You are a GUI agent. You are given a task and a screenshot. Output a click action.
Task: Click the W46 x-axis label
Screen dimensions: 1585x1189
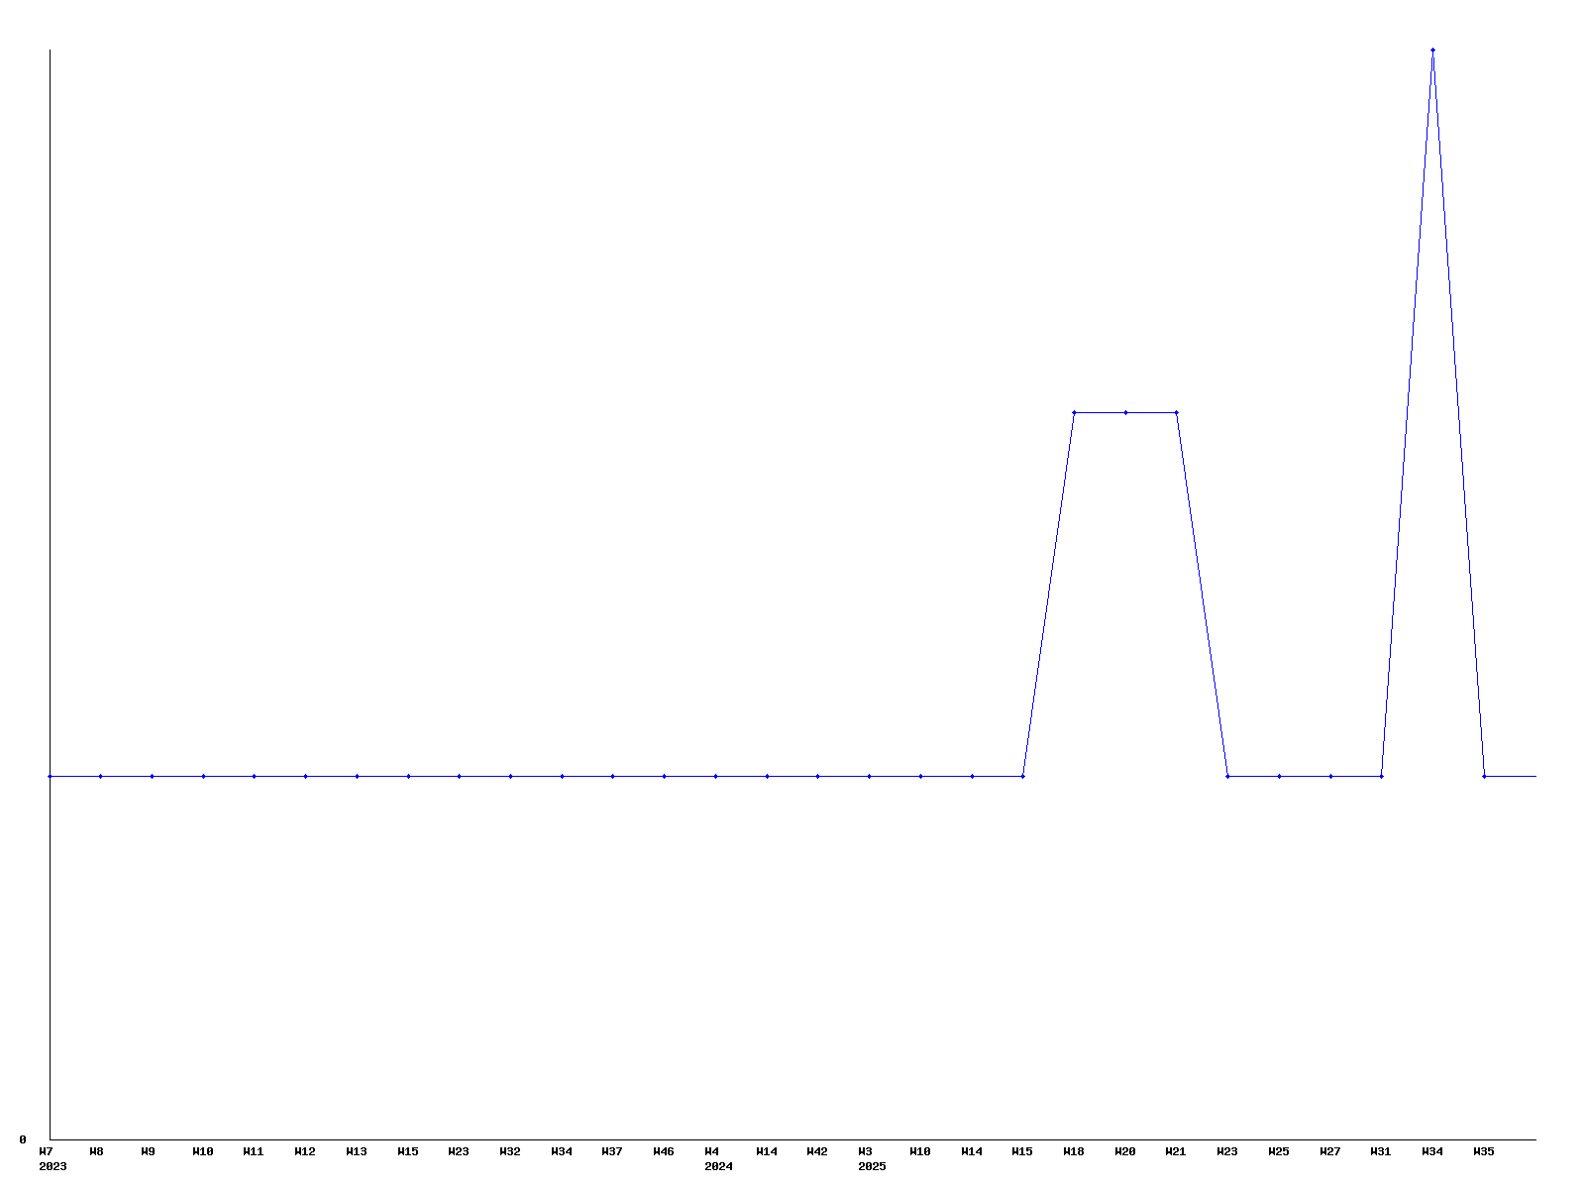coord(664,1151)
